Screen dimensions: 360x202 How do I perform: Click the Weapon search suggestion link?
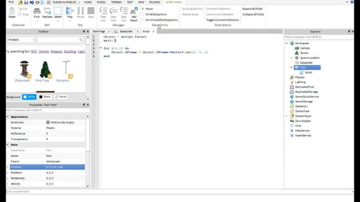pos(56,52)
